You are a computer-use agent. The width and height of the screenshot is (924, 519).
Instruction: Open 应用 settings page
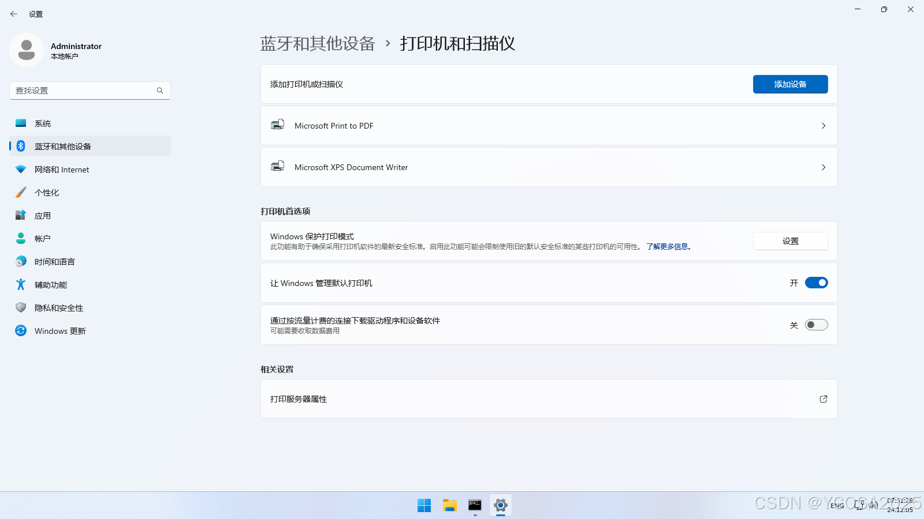tap(90, 215)
